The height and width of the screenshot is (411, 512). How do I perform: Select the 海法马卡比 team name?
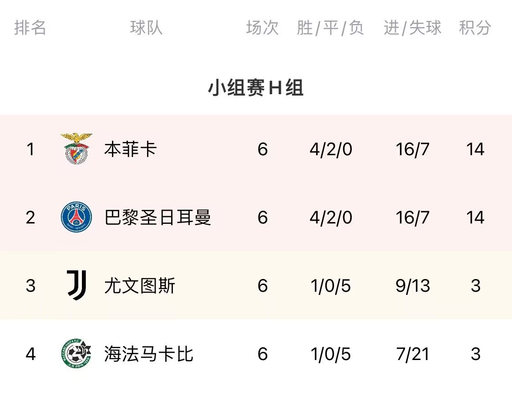tap(149, 354)
